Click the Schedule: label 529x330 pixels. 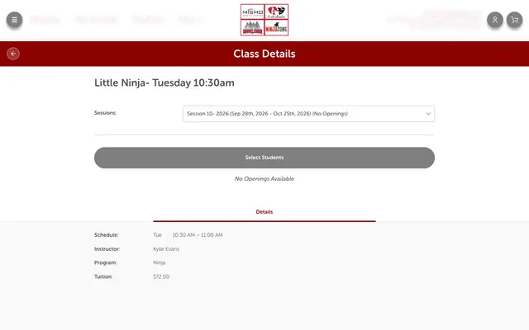click(x=107, y=235)
